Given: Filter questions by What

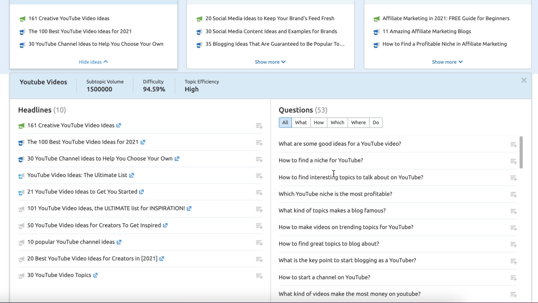Looking at the screenshot, I should coord(301,123).
